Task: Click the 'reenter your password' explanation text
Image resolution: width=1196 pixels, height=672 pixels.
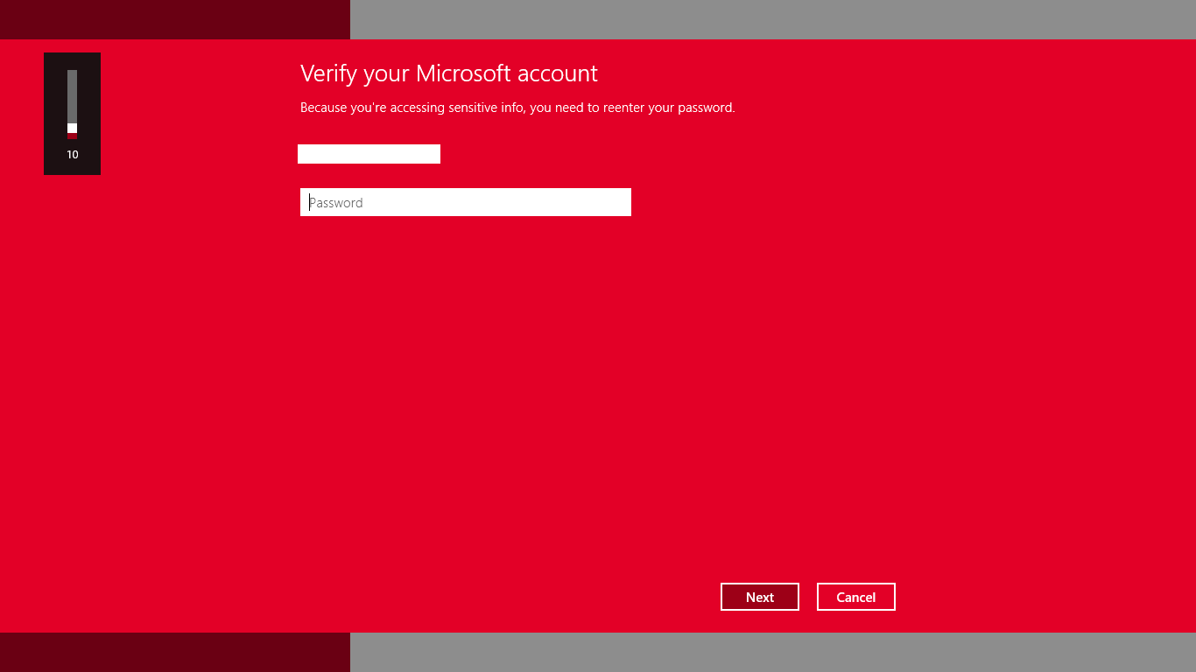Action: coord(517,108)
